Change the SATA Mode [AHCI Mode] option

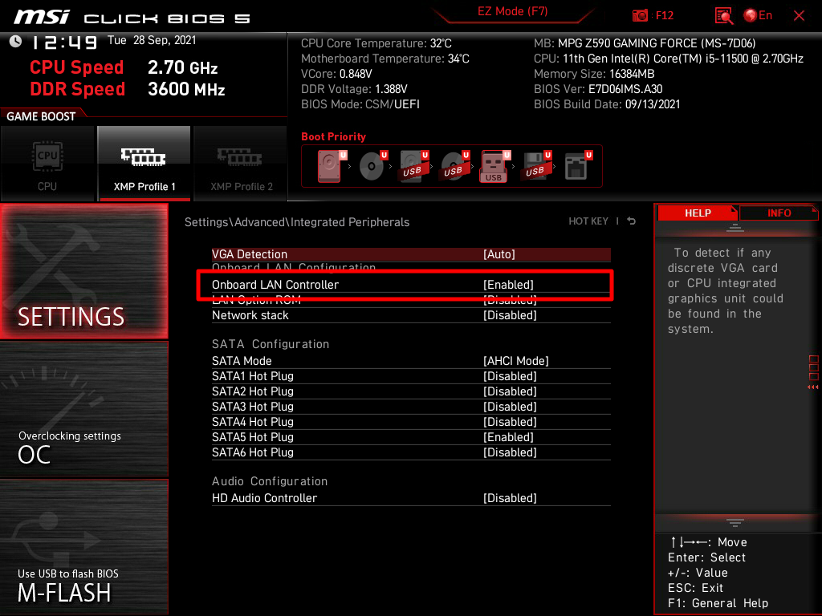tap(515, 361)
